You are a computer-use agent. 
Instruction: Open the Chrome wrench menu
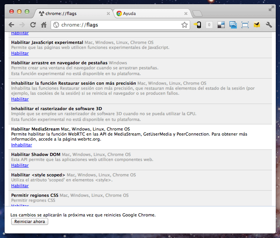coord(269,25)
